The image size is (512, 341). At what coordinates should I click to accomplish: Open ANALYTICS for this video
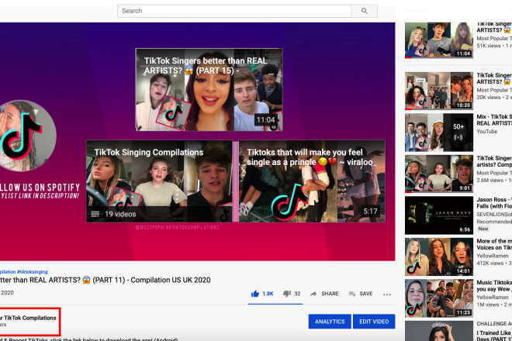click(330, 322)
